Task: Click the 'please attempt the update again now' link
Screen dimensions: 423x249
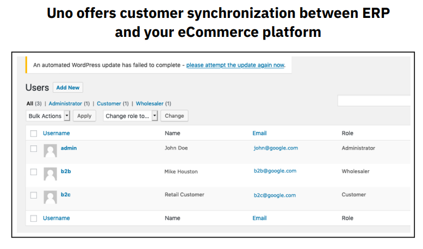Action: [x=235, y=65]
